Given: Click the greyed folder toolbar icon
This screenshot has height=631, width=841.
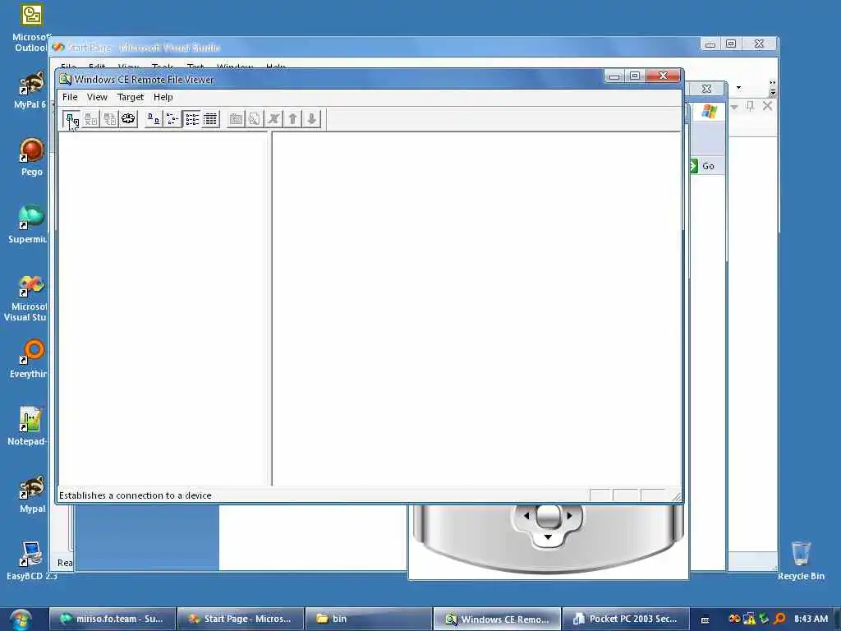Looking at the screenshot, I should [x=236, y=119].
